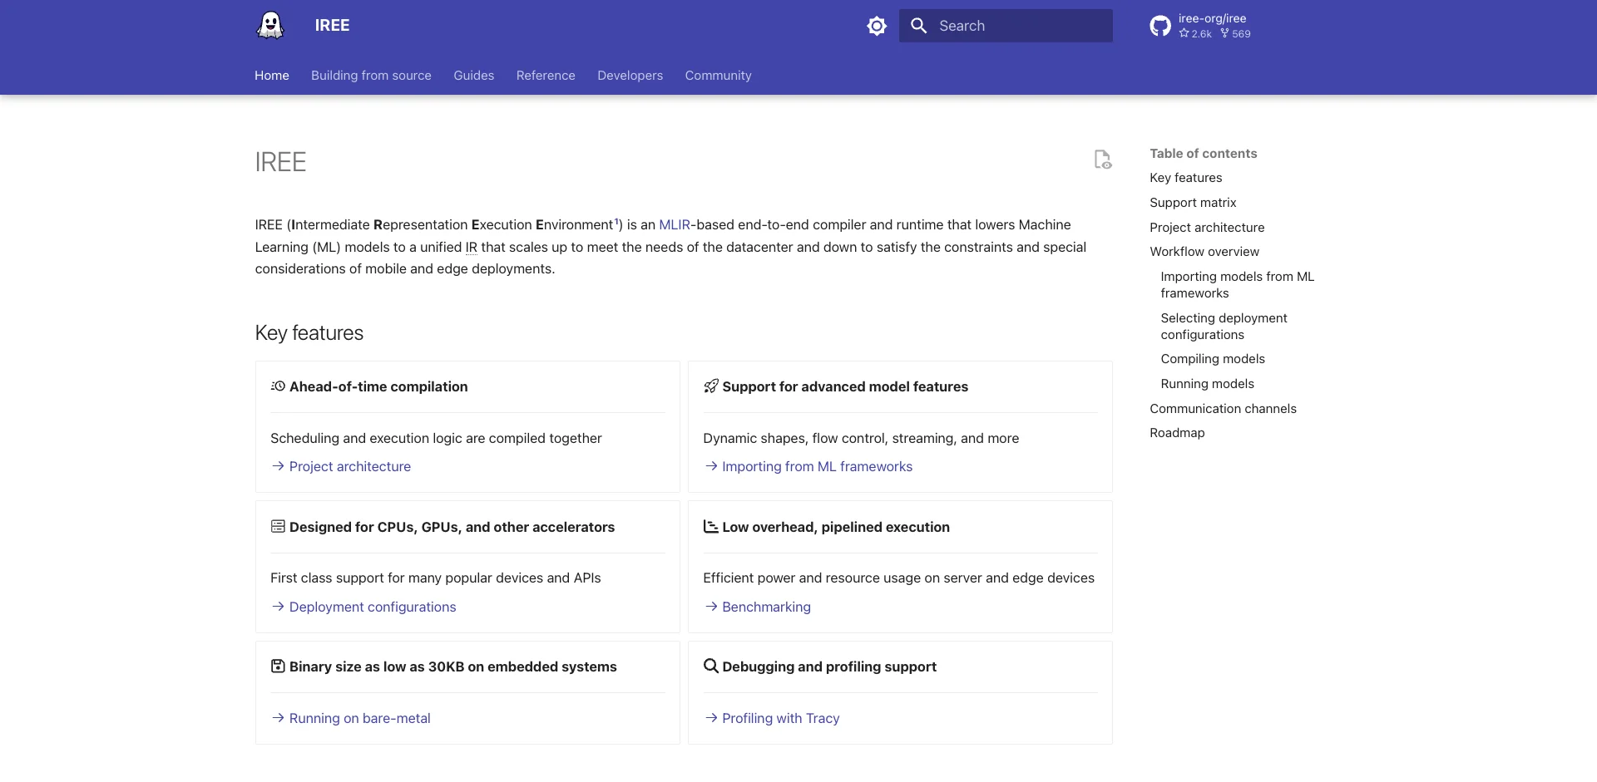The height and width of the screenshot is (782, 1597).
Task: Open Importing from ML frameworks link
Action: pyautogui.click(x=818, y=467)
